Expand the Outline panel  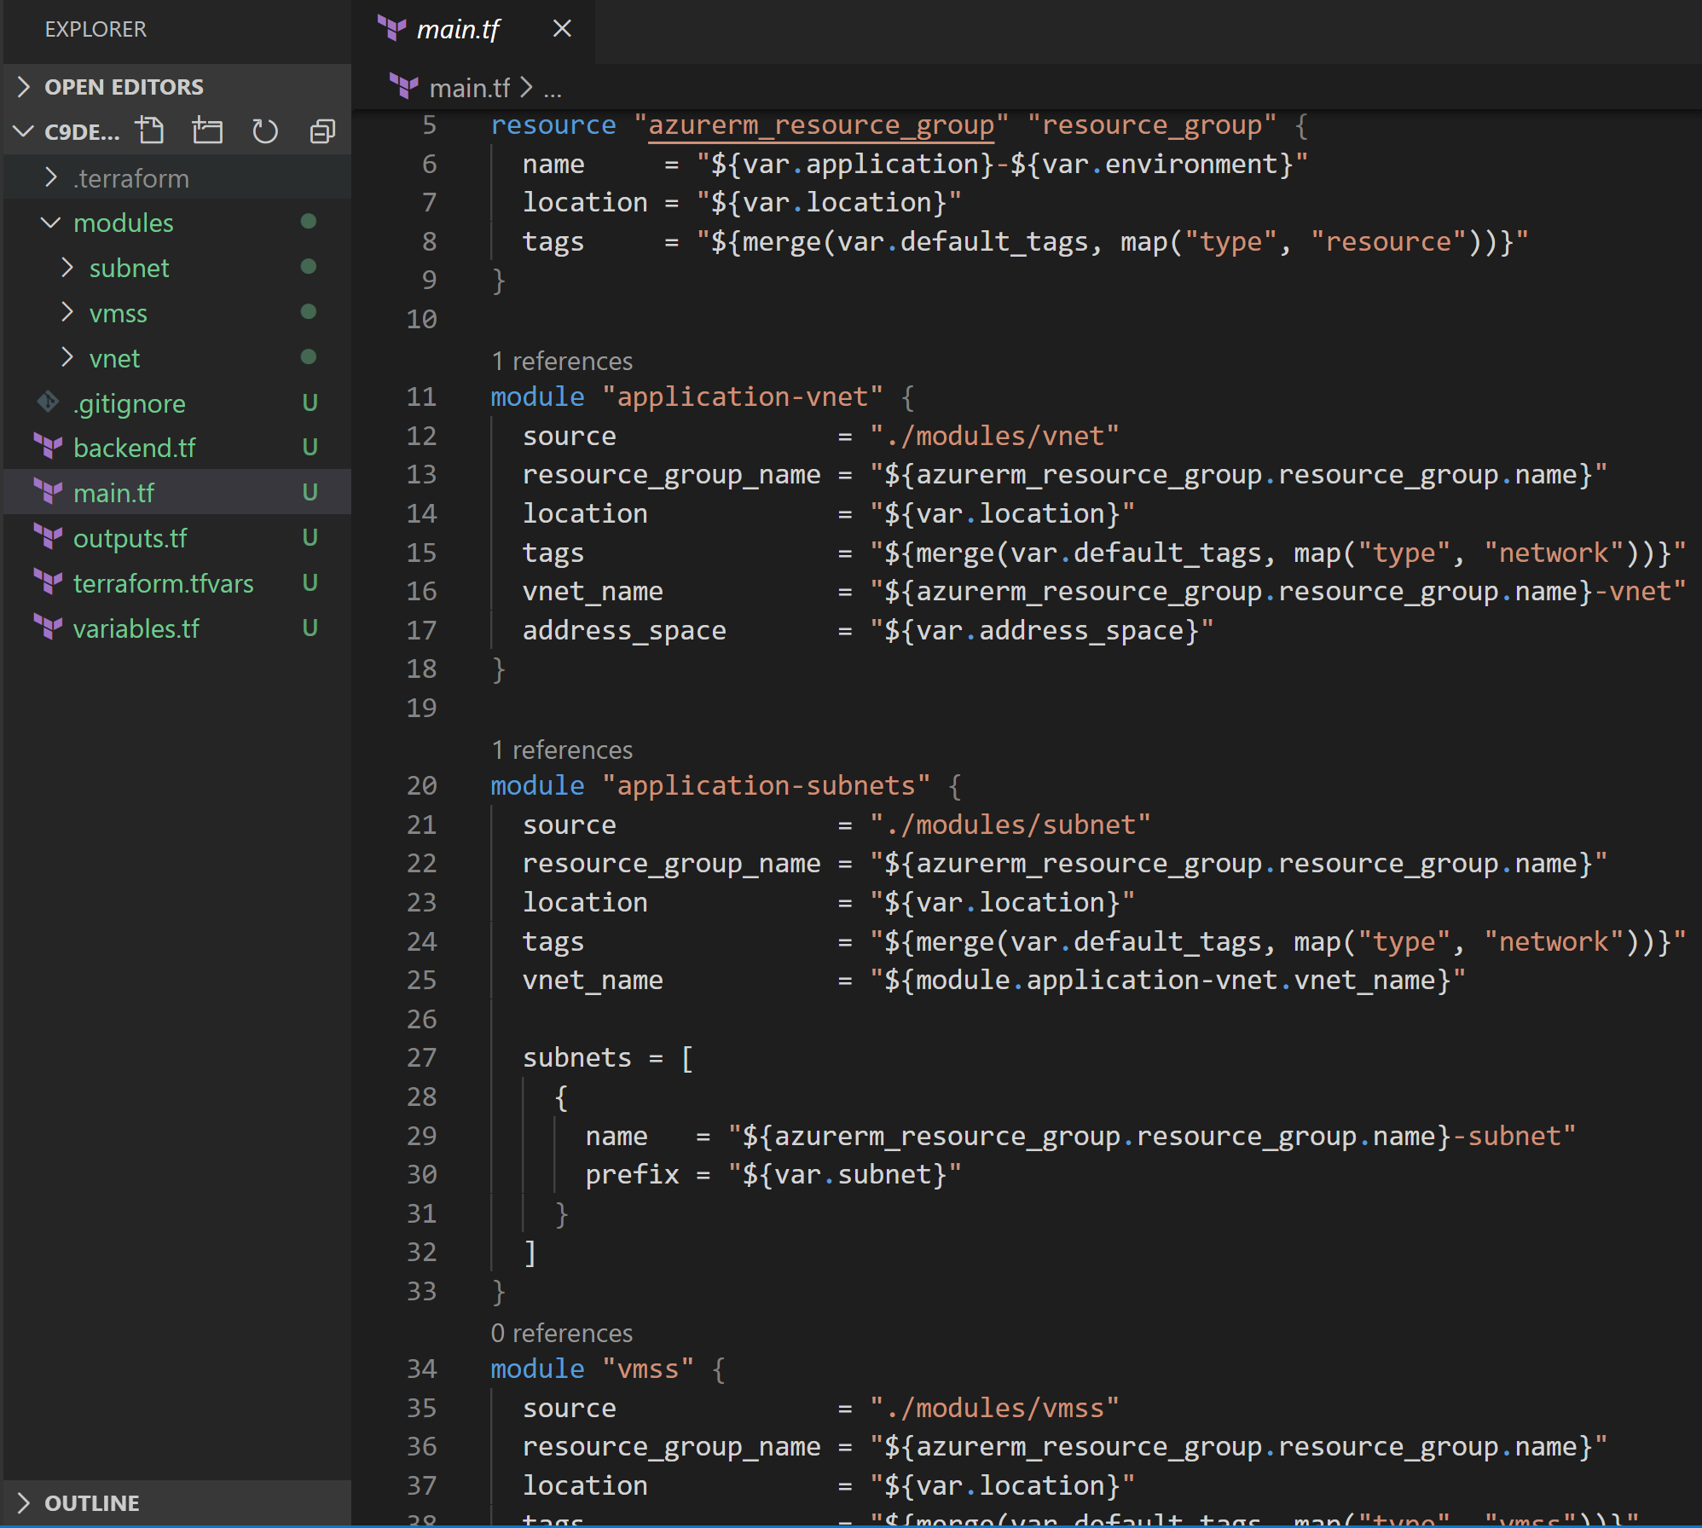(177, 1502)
